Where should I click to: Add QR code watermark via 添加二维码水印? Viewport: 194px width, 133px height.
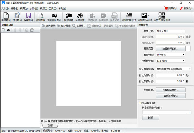tap(162, 17)
